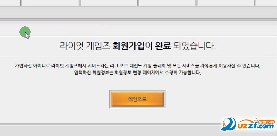Viewport: 277px width, 136px height.
Task: Open the first full blank tab at top
Action: coord(50,3)
